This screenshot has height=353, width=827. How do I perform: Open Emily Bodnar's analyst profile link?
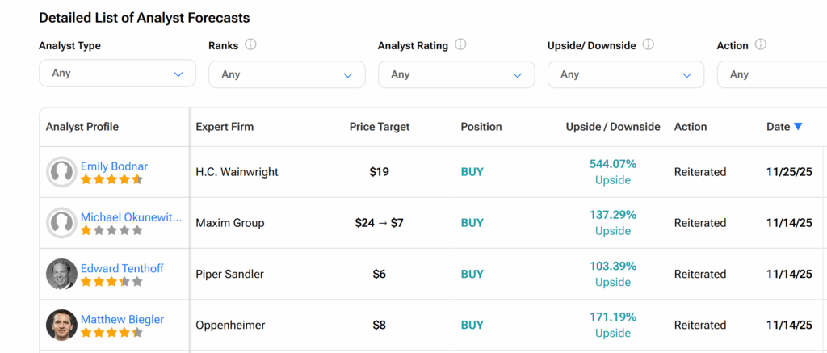114,166
